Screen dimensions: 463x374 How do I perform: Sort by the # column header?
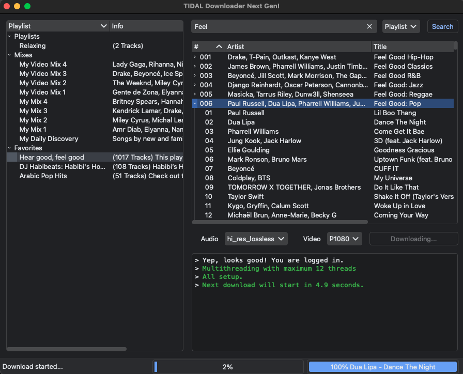tap(208, 46)
